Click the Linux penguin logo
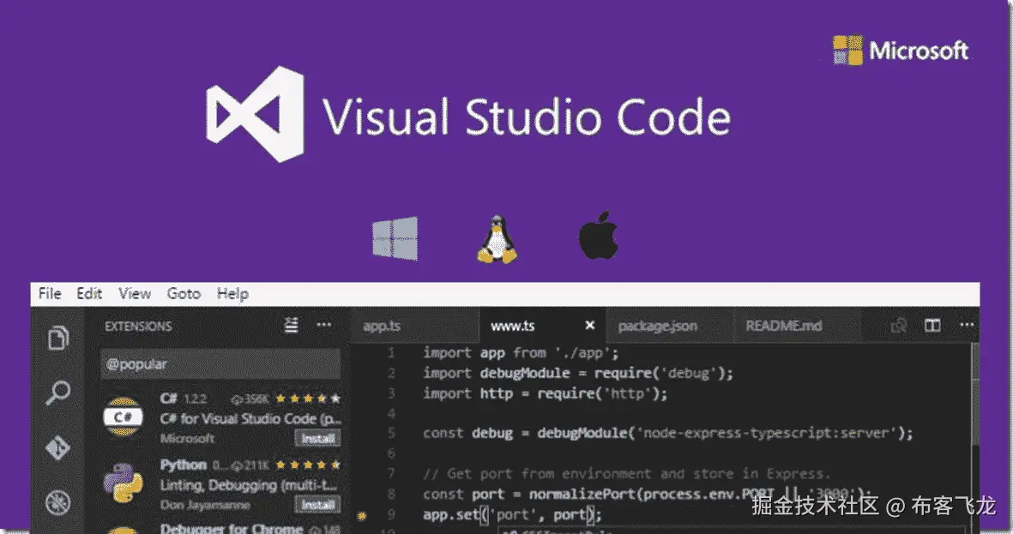This screenshot has height=534, width=1013. point(497,239)
